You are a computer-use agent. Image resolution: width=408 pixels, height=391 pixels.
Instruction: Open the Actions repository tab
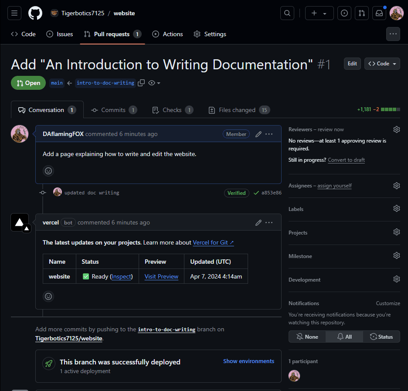pos(167,34)
